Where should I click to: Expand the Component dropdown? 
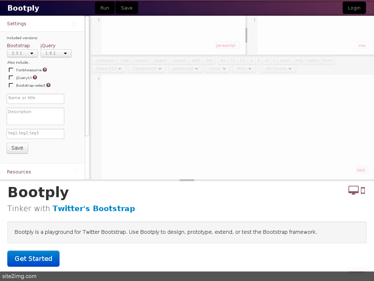pyautogui.click(x=147, y=68)
